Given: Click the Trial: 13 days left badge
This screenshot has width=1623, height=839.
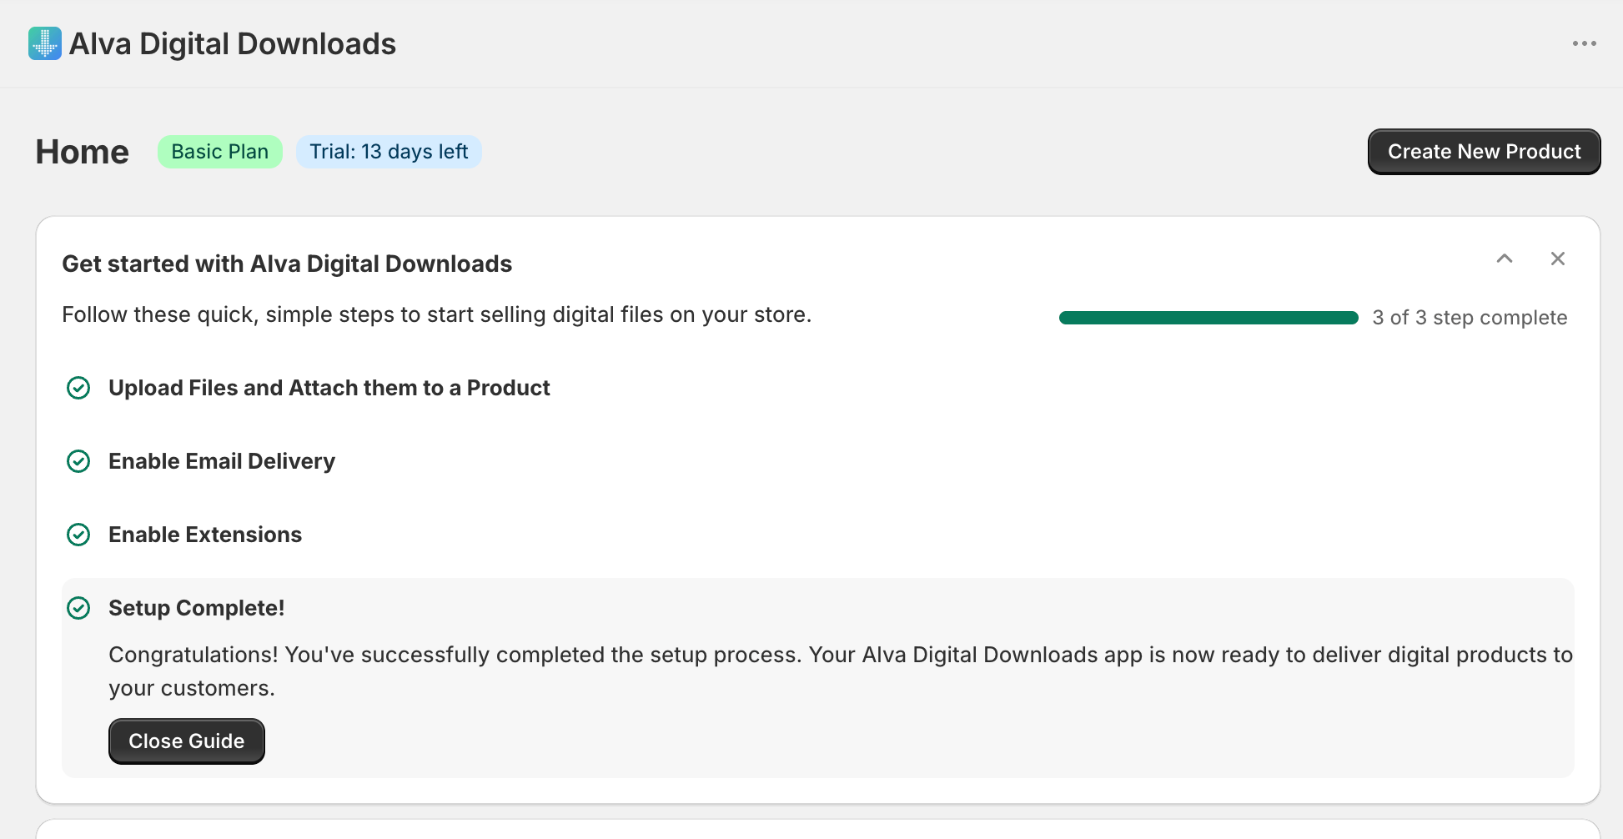Looking at the screenshot, I should (389, 152).
